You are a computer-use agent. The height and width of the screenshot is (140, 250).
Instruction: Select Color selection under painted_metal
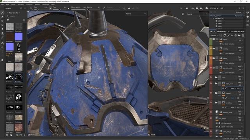[x=230, y=73]
